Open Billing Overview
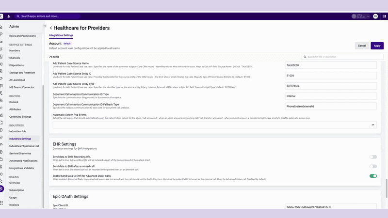This screenshot has width=388, height=218. tap(15, 183)
